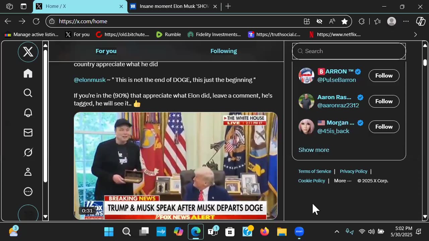Click the sidebar scrollbar up arrow
Screen dimensions: 429x241
[x=46, y=45]
